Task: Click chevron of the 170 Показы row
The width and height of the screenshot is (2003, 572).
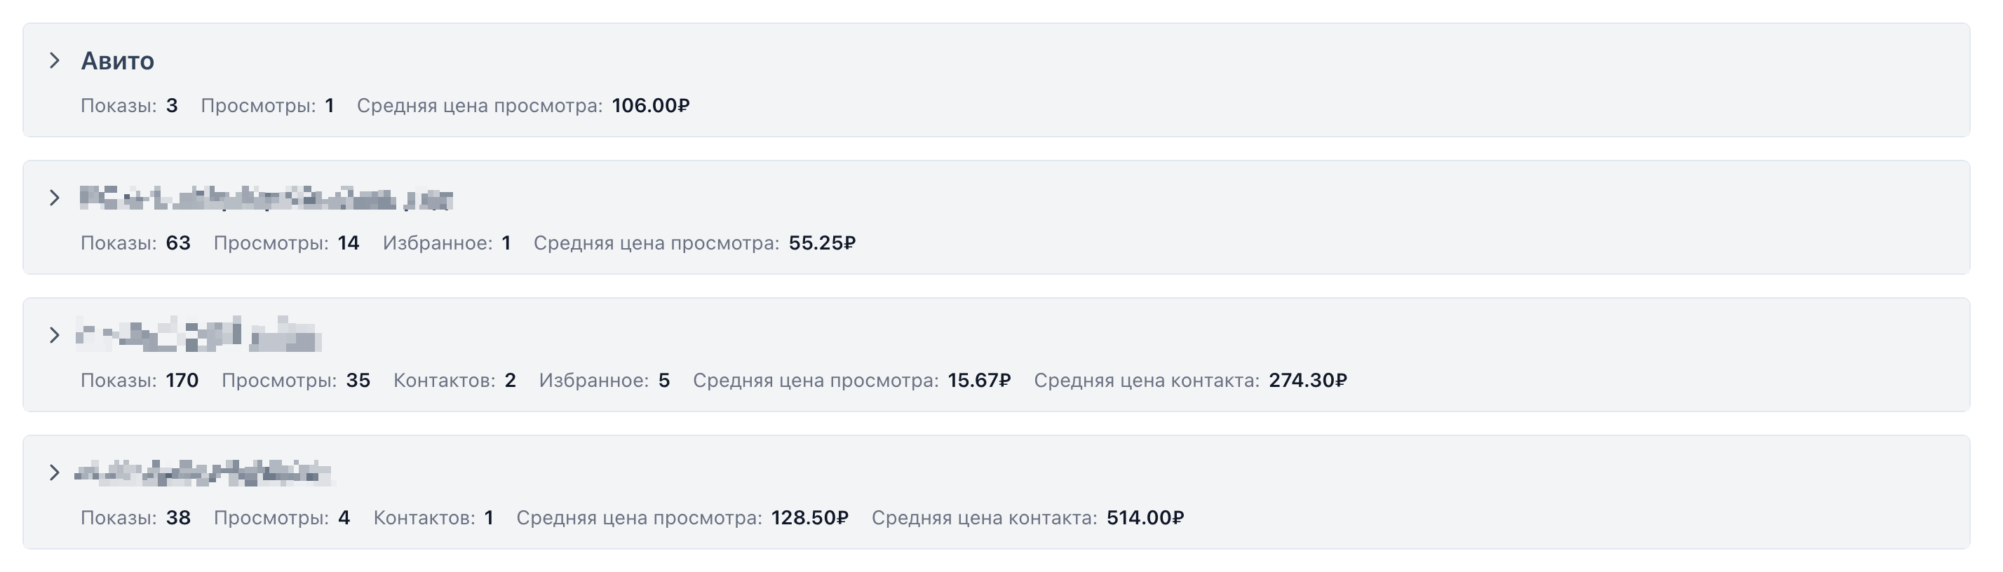Action: (x=55, y=336)
